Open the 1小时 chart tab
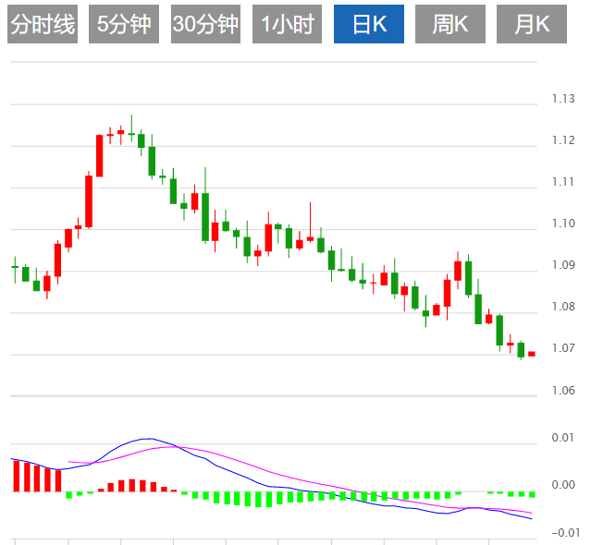The height and width of the screenshot is (545, 591). tap(287, 24)
